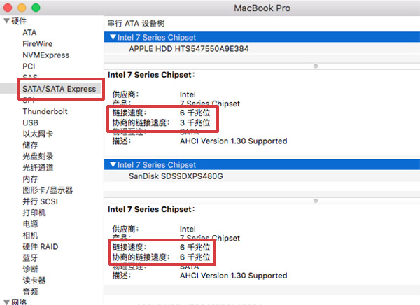Click the upper pane divider handle

click(x=315, y=66)
